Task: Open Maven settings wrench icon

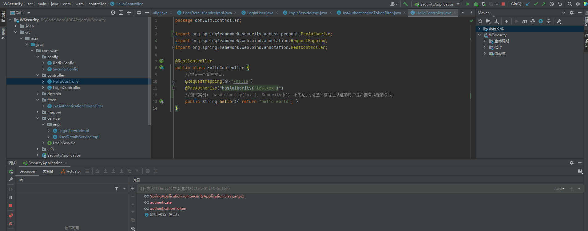Action: click(x=559, y=21)
